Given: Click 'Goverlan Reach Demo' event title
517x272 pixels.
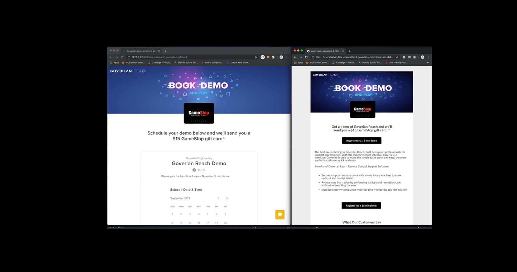Looking at the screenshot, I should pyautogui.click(x=199, y=163).
